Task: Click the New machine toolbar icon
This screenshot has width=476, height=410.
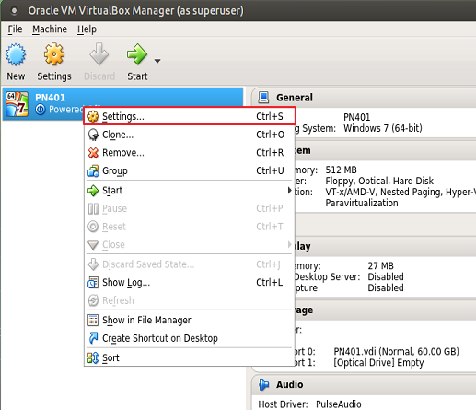Action: tap(16, 55)
